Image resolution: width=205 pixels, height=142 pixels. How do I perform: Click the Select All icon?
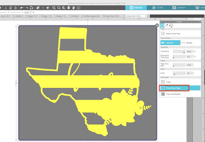[x=38, y=8]
